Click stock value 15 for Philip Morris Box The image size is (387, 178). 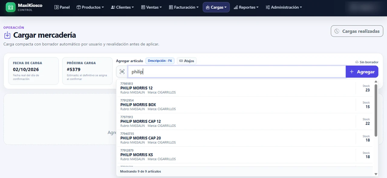pyautogui.click(x=368, y=107)
